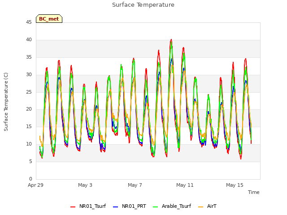This screenshot has height=215, width=287.
Task: Click the May 15 x-axis label
Action: tap(235, 185)
